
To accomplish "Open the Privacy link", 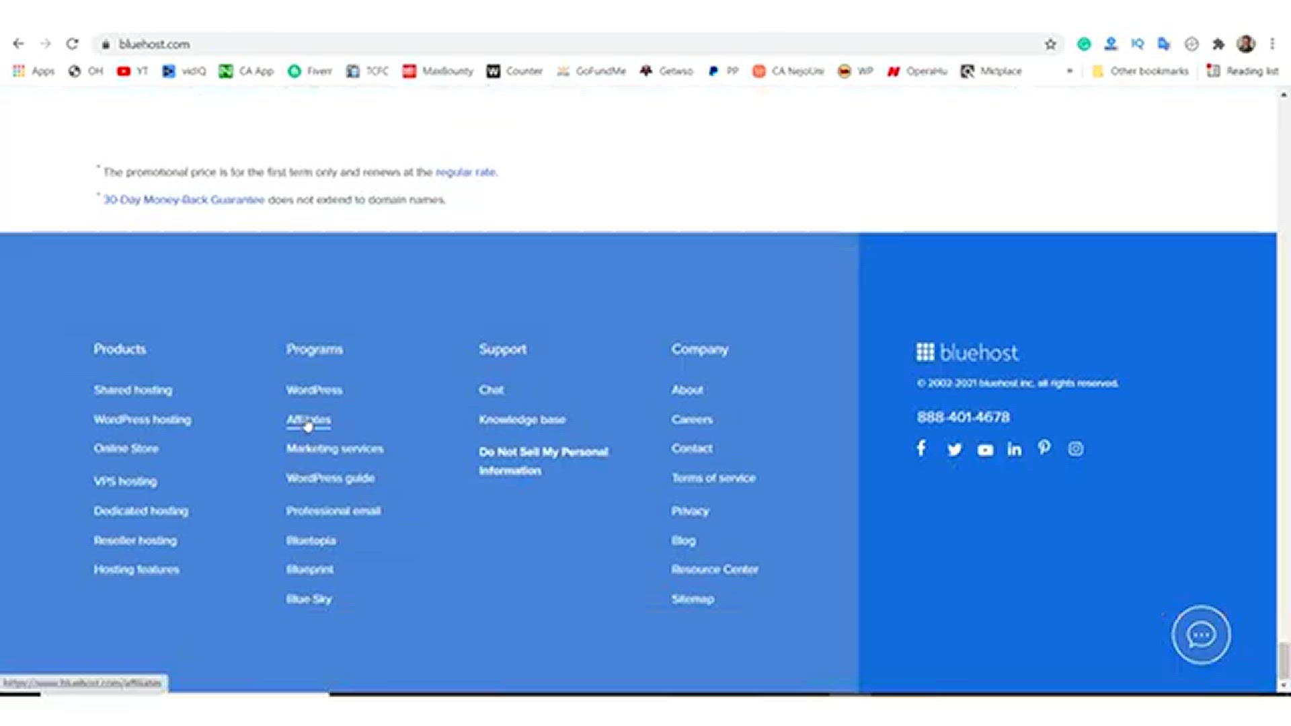I will coord(691,511).
